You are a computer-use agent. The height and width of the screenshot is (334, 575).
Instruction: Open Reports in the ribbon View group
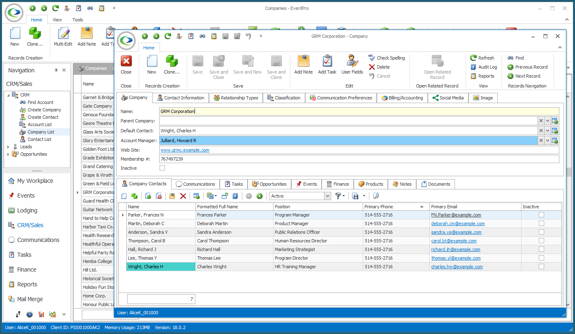[482, 76]
